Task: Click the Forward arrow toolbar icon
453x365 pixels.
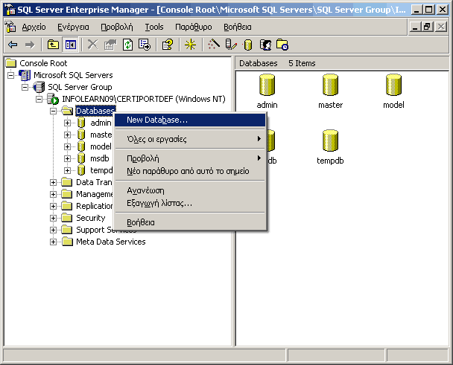Action: click(30, 45)
